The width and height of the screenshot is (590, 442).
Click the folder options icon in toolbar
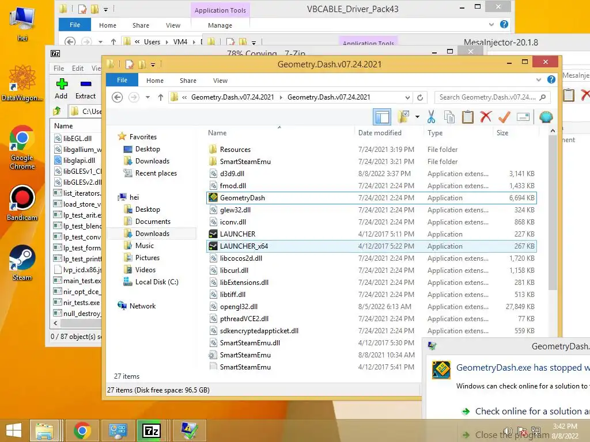404,117
